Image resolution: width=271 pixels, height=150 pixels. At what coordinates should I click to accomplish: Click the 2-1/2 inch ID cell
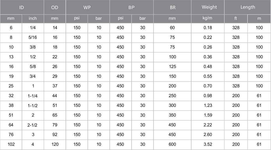[x=33, y=125]
